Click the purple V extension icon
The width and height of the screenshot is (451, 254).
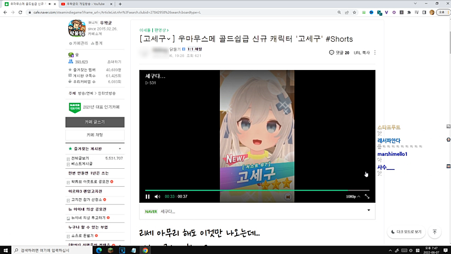coord(386,12)
